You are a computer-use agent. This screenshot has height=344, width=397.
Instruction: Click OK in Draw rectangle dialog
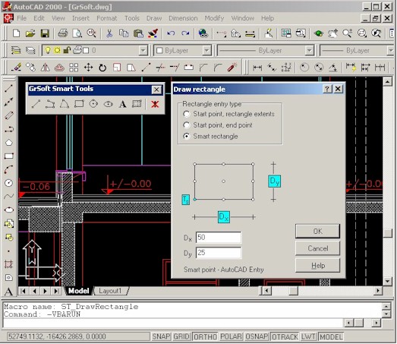[x=317, y=231]
